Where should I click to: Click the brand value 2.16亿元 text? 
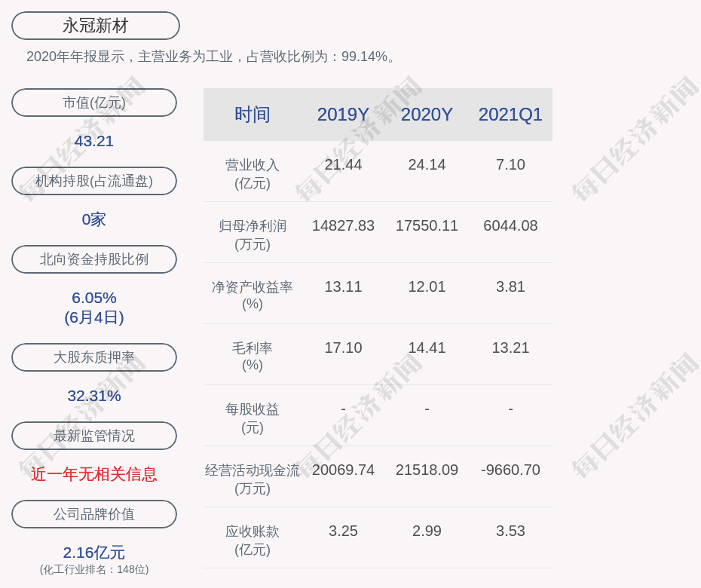click(94, 553)
